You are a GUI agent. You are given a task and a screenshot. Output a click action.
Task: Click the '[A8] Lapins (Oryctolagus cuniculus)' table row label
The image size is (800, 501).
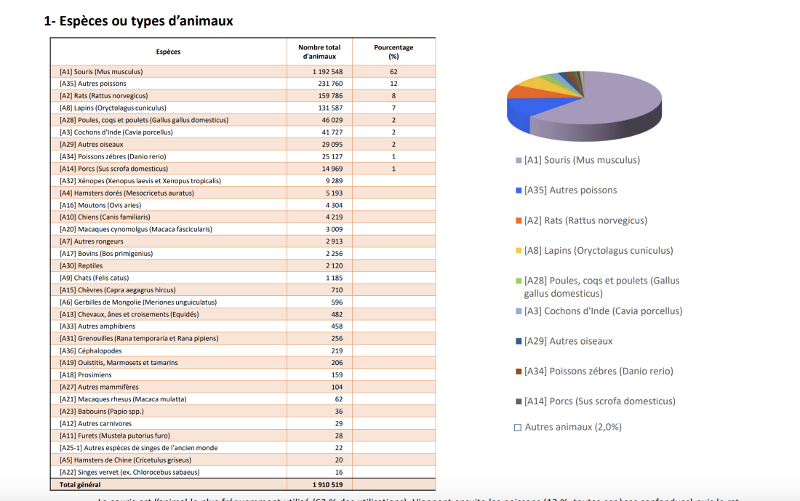pos(113,108)
